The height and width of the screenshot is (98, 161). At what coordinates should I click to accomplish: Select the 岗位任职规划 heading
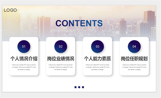pyautogui.click(x=134, y=58)
